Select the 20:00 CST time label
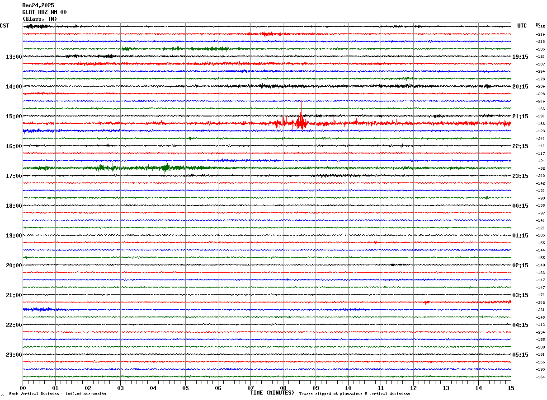This screenshot has width=547, height=400. [x=14, y=265]
